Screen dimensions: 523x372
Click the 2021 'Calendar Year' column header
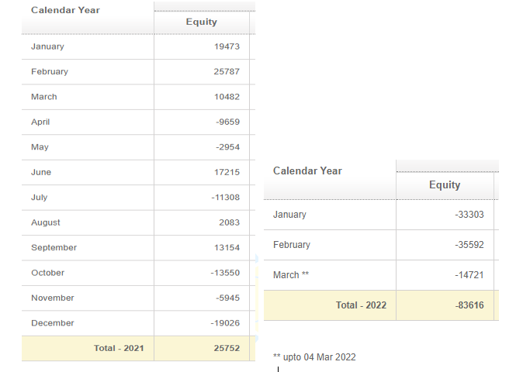[x=65, y=10]
